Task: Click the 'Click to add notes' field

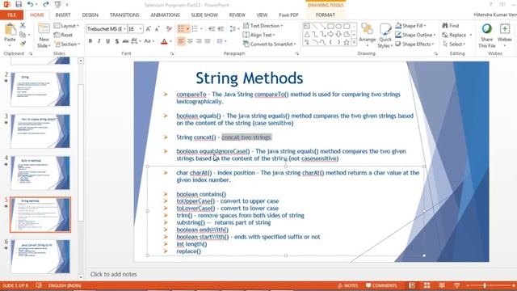Action: click(x=113, y=274)
